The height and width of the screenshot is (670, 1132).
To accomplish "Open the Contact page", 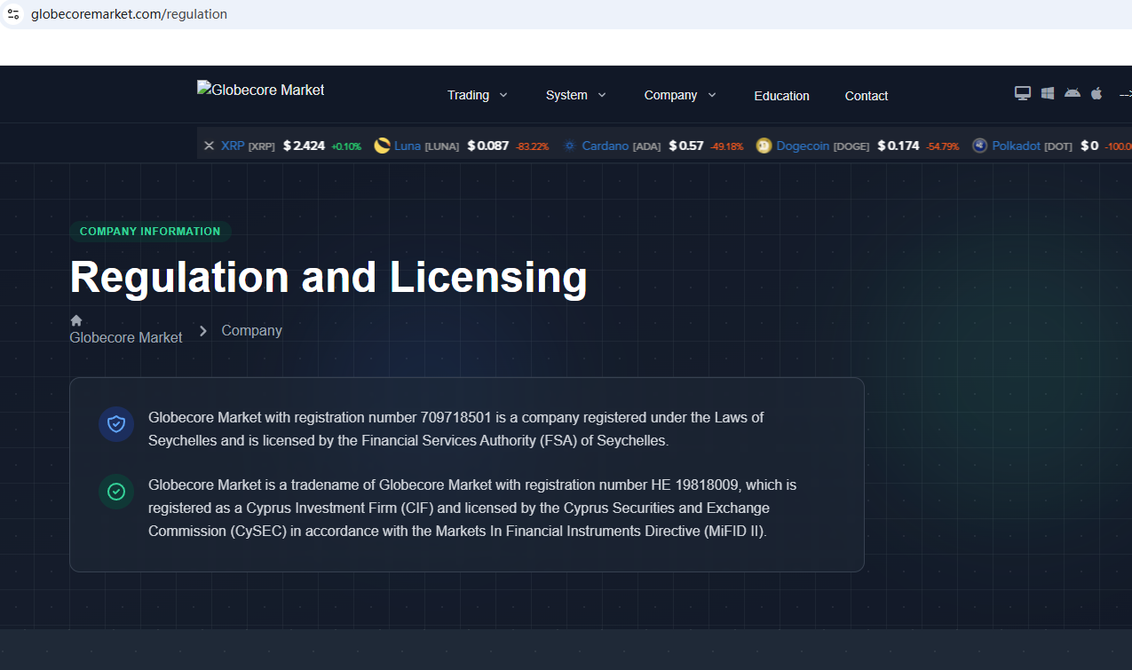I will pyautogui.click(x=866, y=96).
